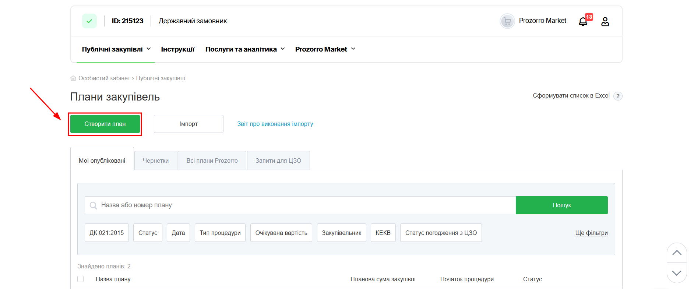Switch to the Чернетки tab

156,161
